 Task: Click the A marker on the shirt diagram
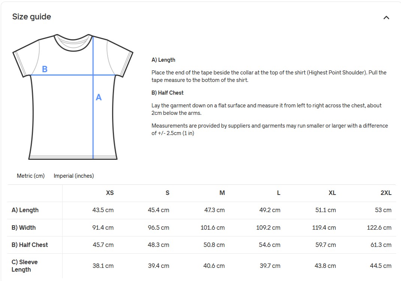point(99,97)
